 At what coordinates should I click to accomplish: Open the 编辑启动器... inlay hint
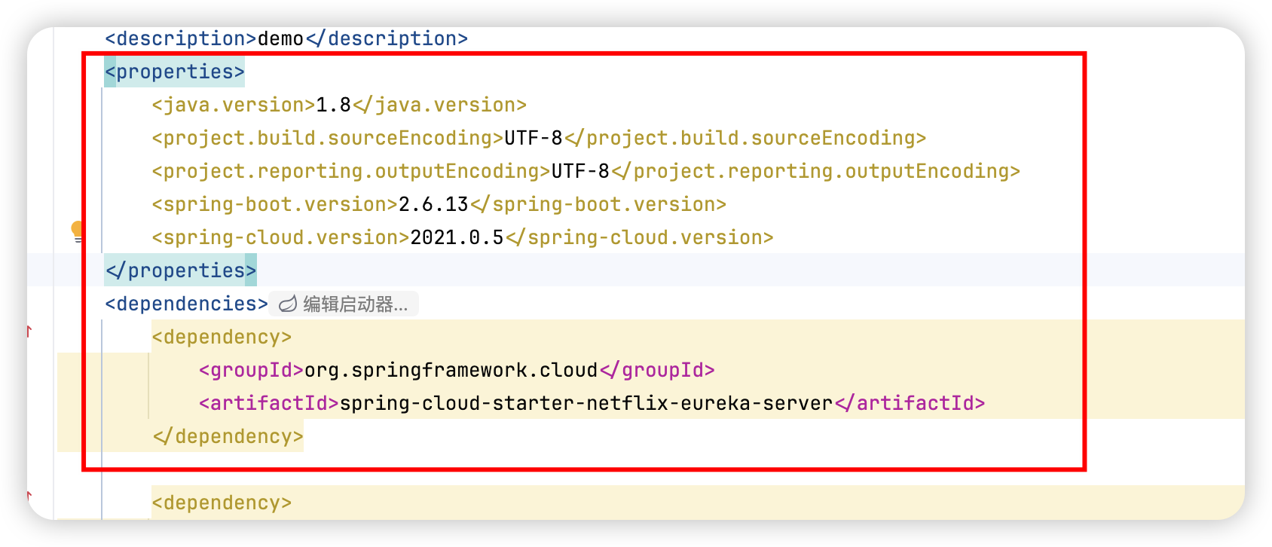point(344,304)
